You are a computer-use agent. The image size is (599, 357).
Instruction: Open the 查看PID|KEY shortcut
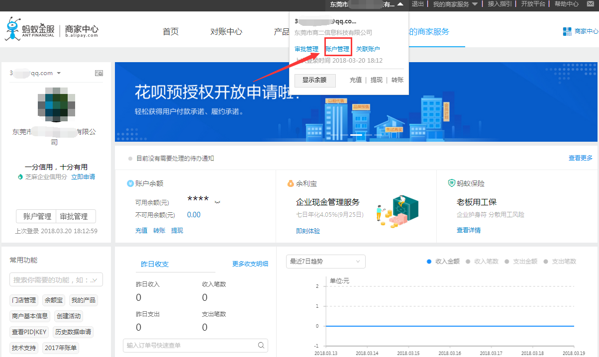pos(29,332)
